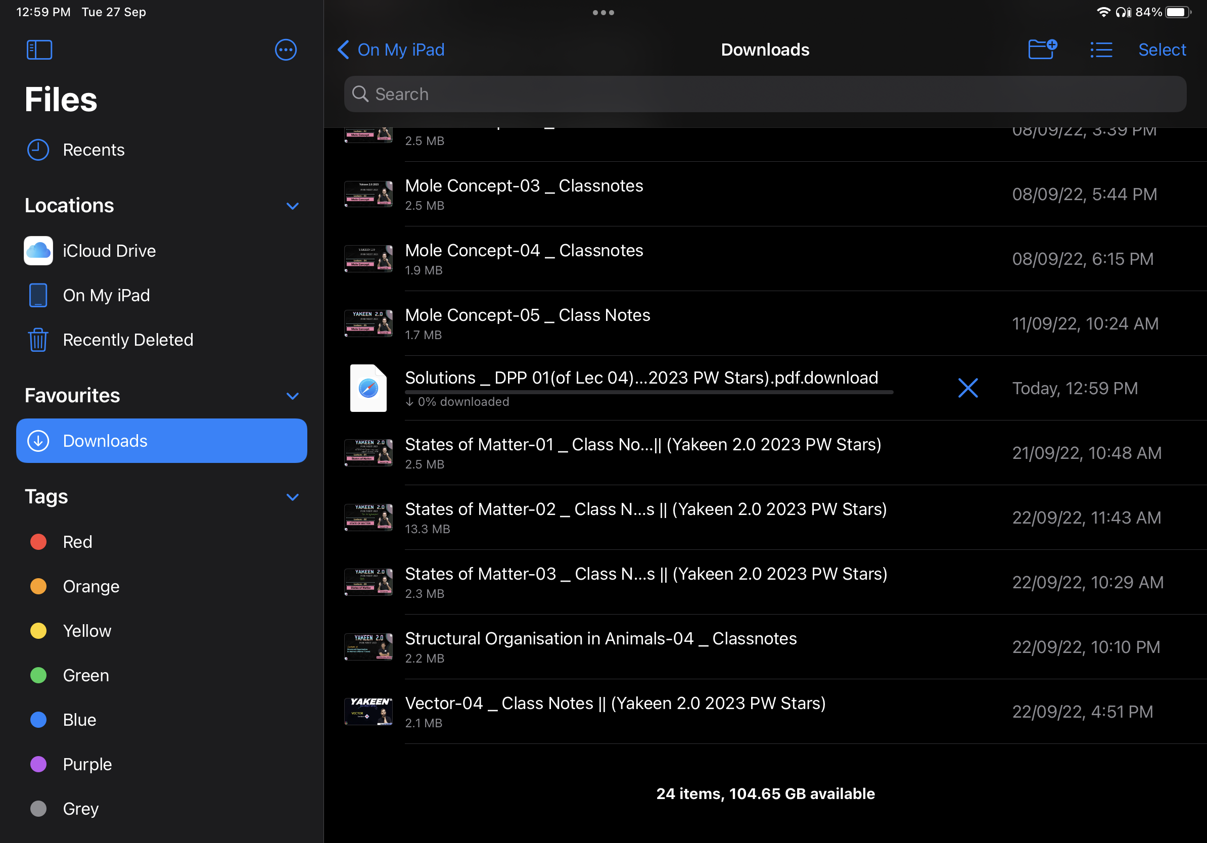Switch to list view options icon

(x=1101, y=50)
